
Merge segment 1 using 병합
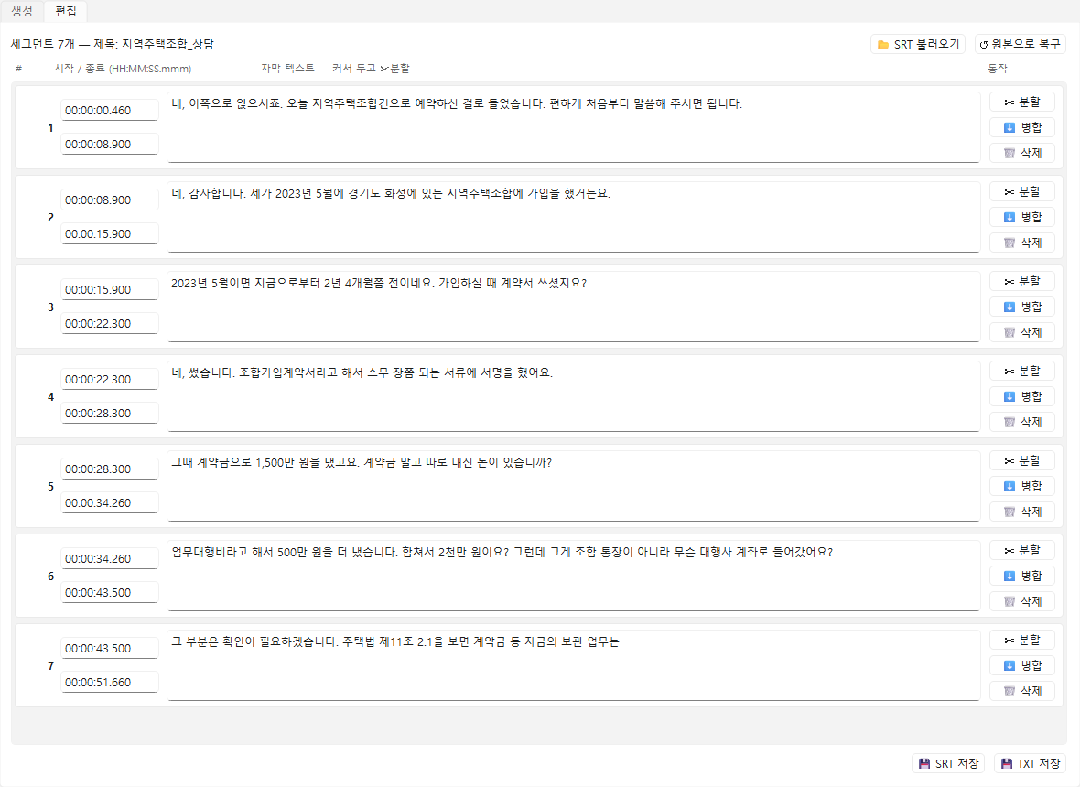(1022, 127)
